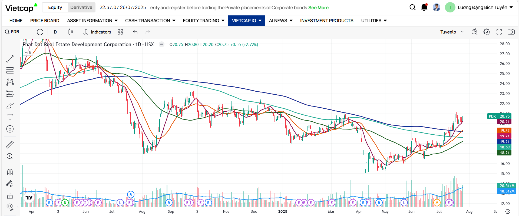
Task: Open the Fibonacci and horizontal lines tool
Action: pos(10,70)
